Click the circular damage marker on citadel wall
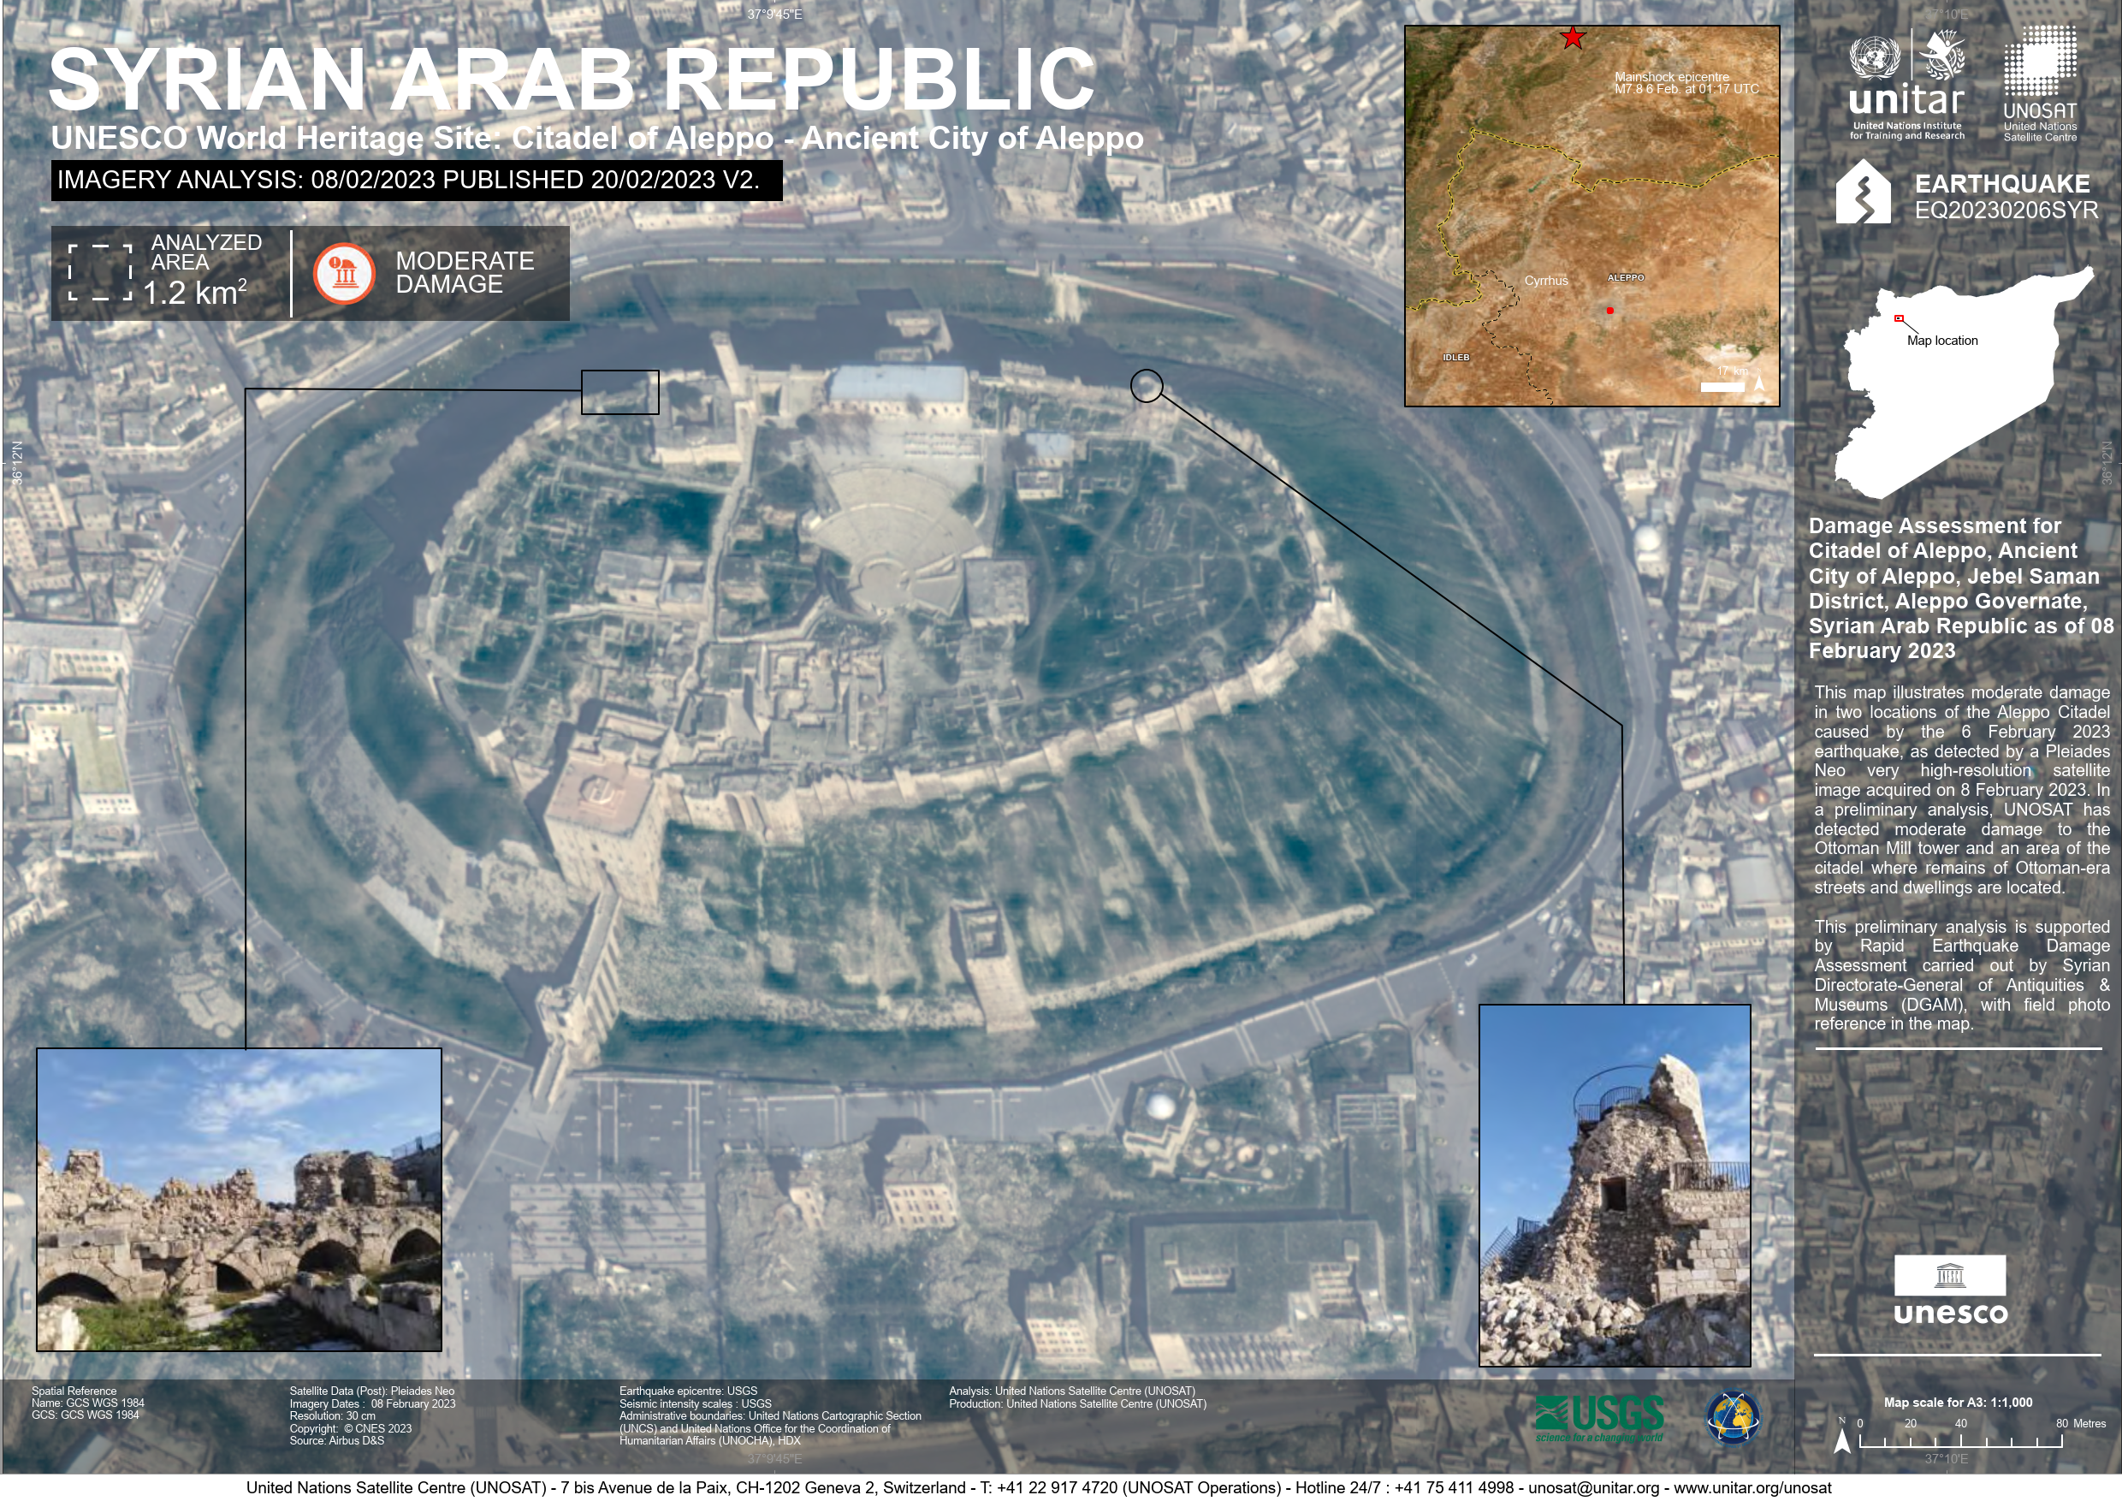Viewport: 2122px width, 1501px height. coord(1146,385)
